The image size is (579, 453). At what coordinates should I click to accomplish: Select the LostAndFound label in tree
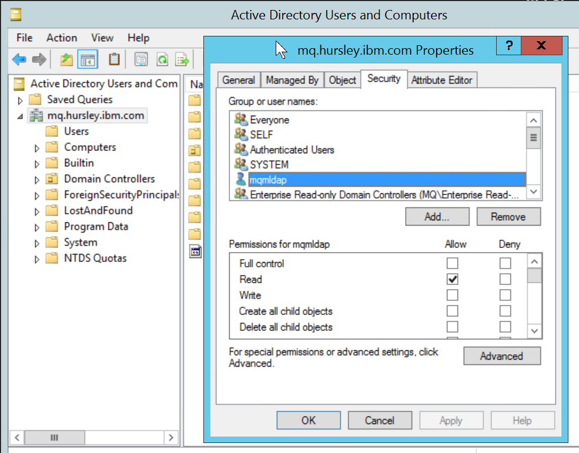pyautogui.click(x=98, y=210)
